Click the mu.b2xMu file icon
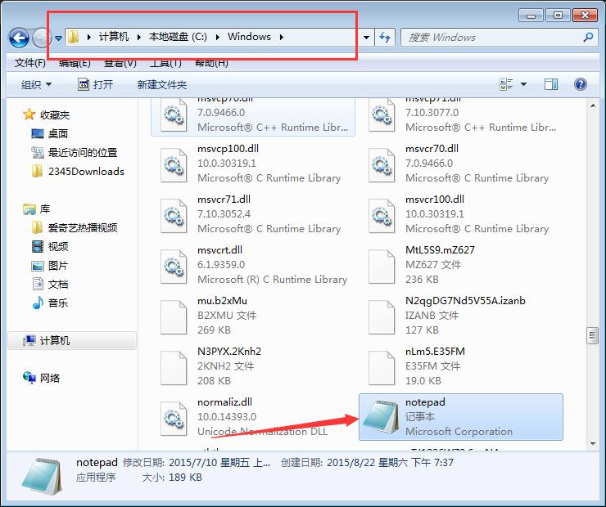The image size is (606, 507). pyautogui.click(x=174, y=317)
